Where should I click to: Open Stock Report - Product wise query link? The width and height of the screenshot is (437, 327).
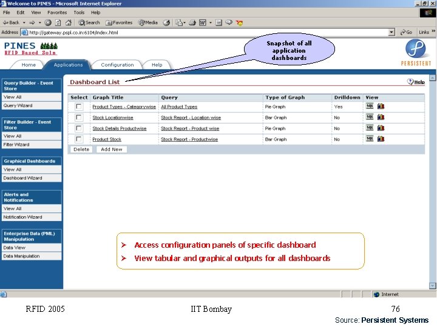[x=190, y=128]
